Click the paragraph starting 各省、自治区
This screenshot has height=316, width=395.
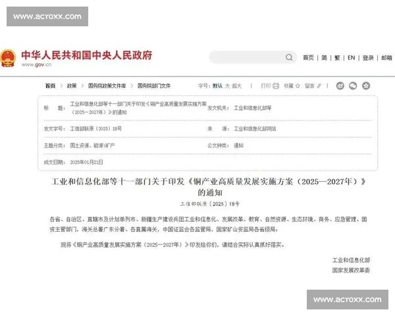(x=208, y=224)
